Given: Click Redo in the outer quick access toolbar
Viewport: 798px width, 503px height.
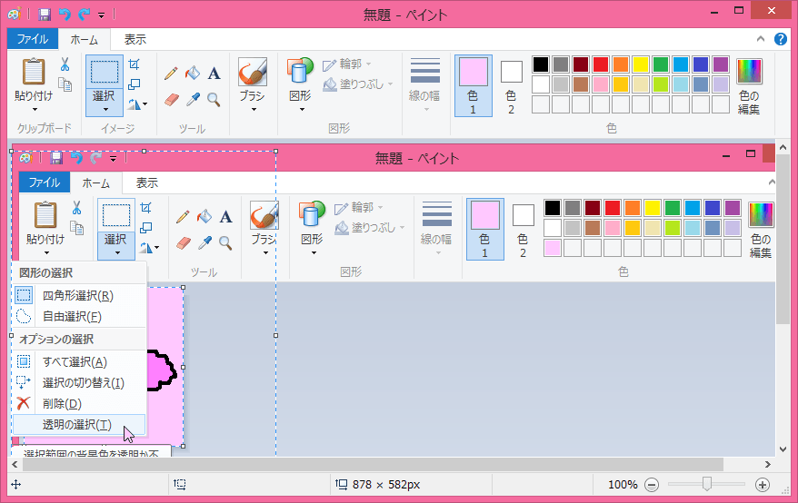Looking at the screenshot, I should [x=84, y=15].
